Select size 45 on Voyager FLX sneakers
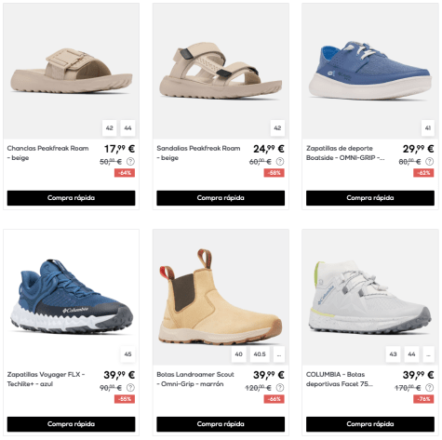The height and width of the screenshot is (440, 442). coord(127,354)
